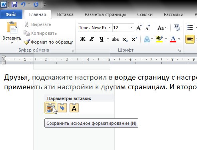
Task: Toggle bold with the Ж button
Action: [83, 39]
